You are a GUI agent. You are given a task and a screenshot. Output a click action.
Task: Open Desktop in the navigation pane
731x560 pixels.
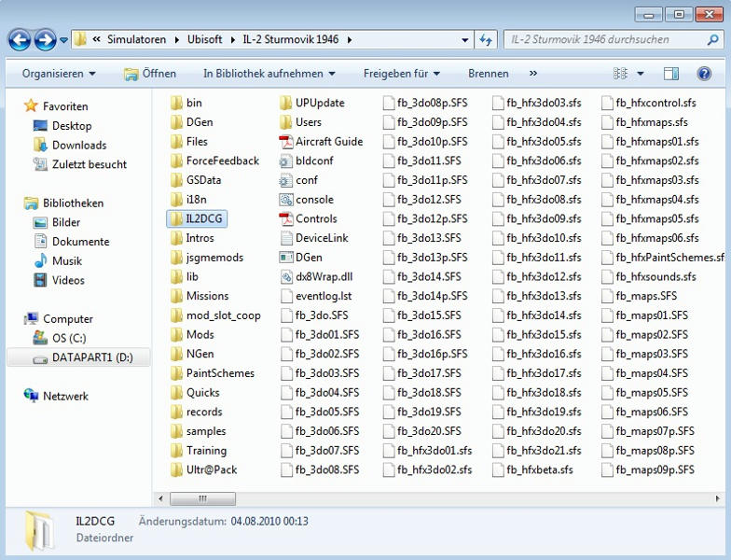[x=62, y=126]
